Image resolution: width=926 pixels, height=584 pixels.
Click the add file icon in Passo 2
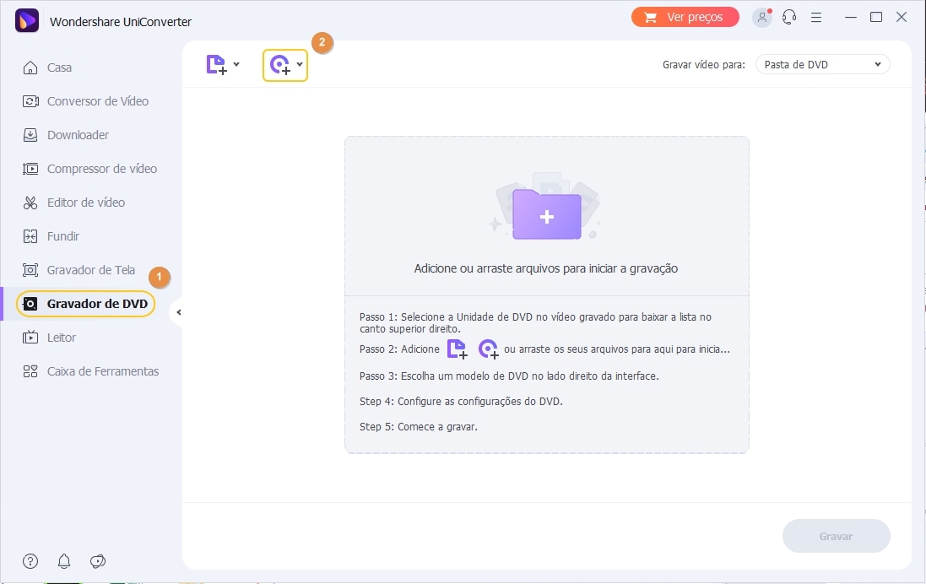(x=458, y=349)
